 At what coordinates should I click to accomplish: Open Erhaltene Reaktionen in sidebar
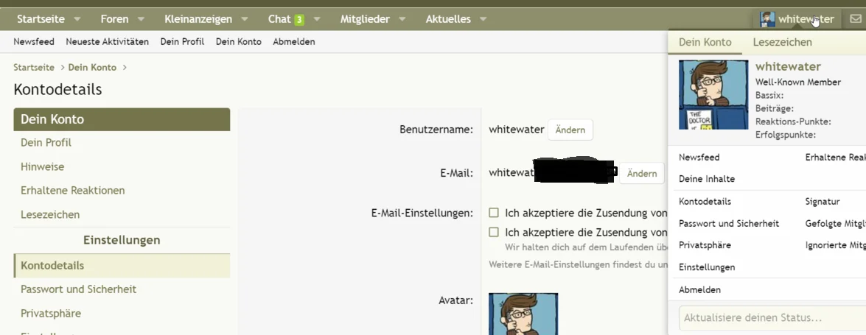coord(72,190)
